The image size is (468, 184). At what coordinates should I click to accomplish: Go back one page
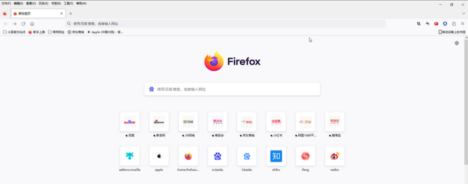6,24
